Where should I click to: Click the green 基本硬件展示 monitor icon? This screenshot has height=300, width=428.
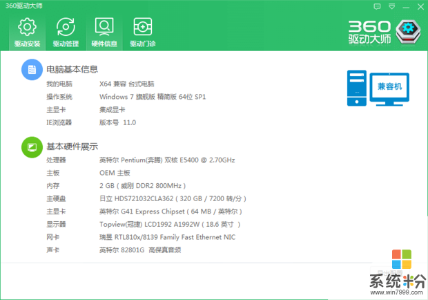31,147
